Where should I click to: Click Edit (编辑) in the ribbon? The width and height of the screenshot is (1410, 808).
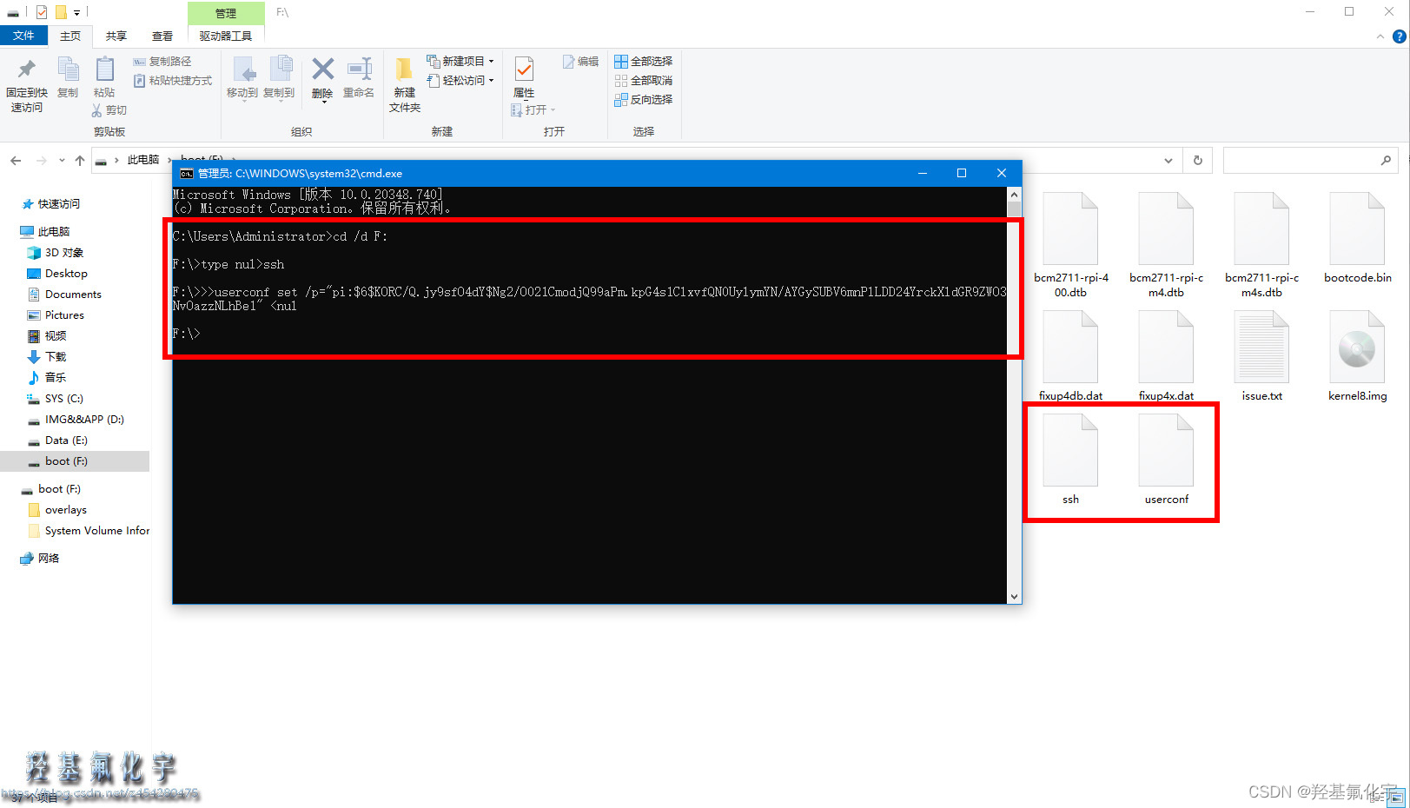581,62
